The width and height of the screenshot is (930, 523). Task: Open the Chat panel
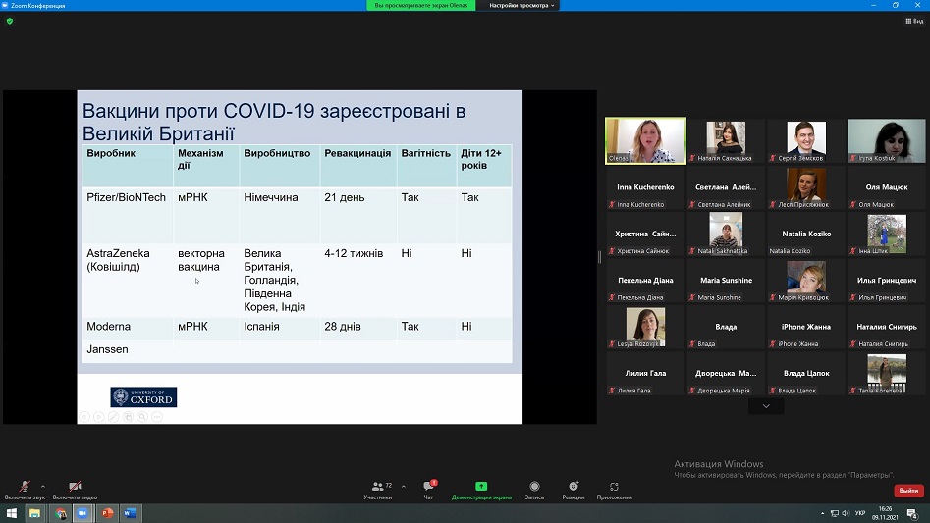pos(428,488)
